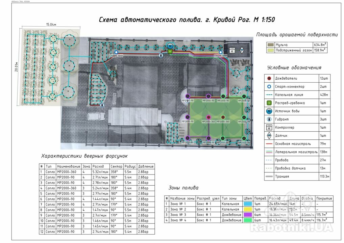
Task: Click the Радиус column header
Action: coord(130,166)
